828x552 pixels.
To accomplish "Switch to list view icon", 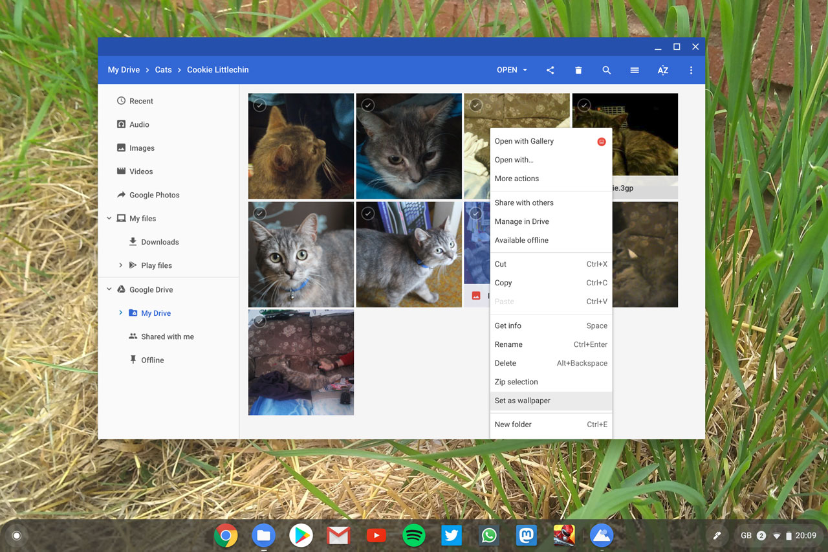I will coord(635,70).
